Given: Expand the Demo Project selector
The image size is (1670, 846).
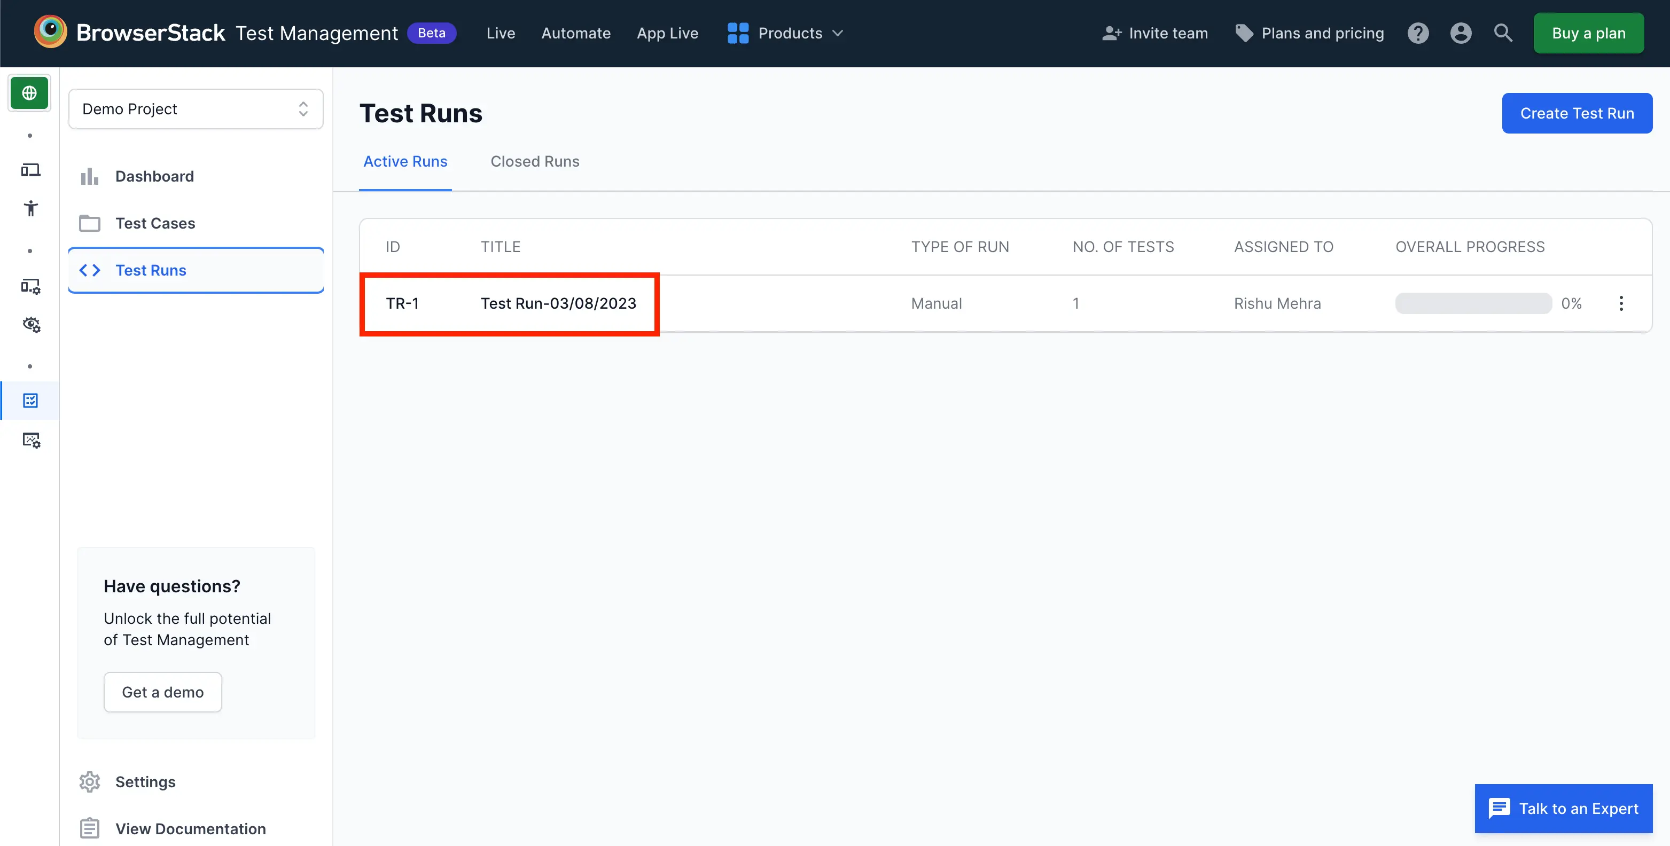Looking at the screenshot, I should tap(196, 109).
